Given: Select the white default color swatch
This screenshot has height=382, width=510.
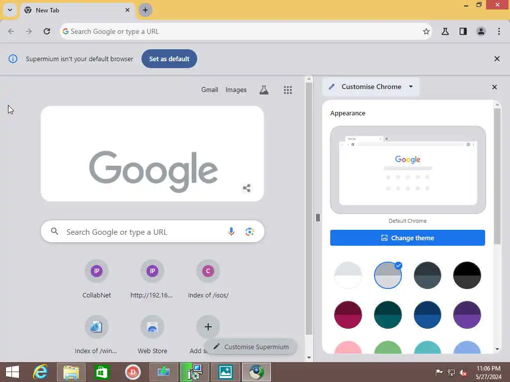Looking at the screenshot, I should point(348,275).
